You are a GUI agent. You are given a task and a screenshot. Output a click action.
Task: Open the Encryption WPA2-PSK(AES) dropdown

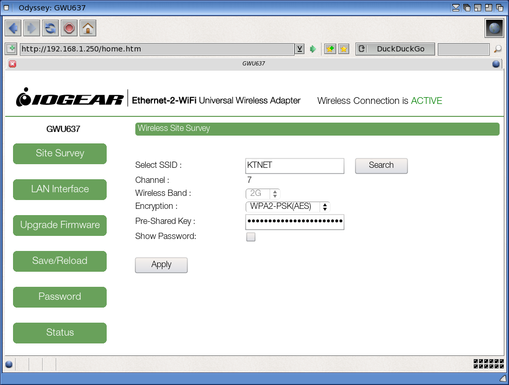(x=288, y=206)
